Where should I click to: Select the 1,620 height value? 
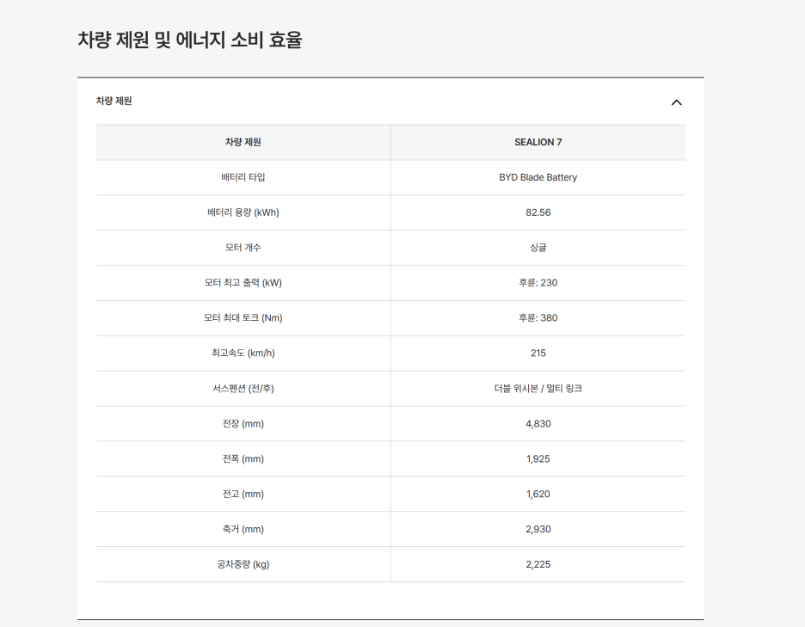pyautogui.click(x=538, y=494)
